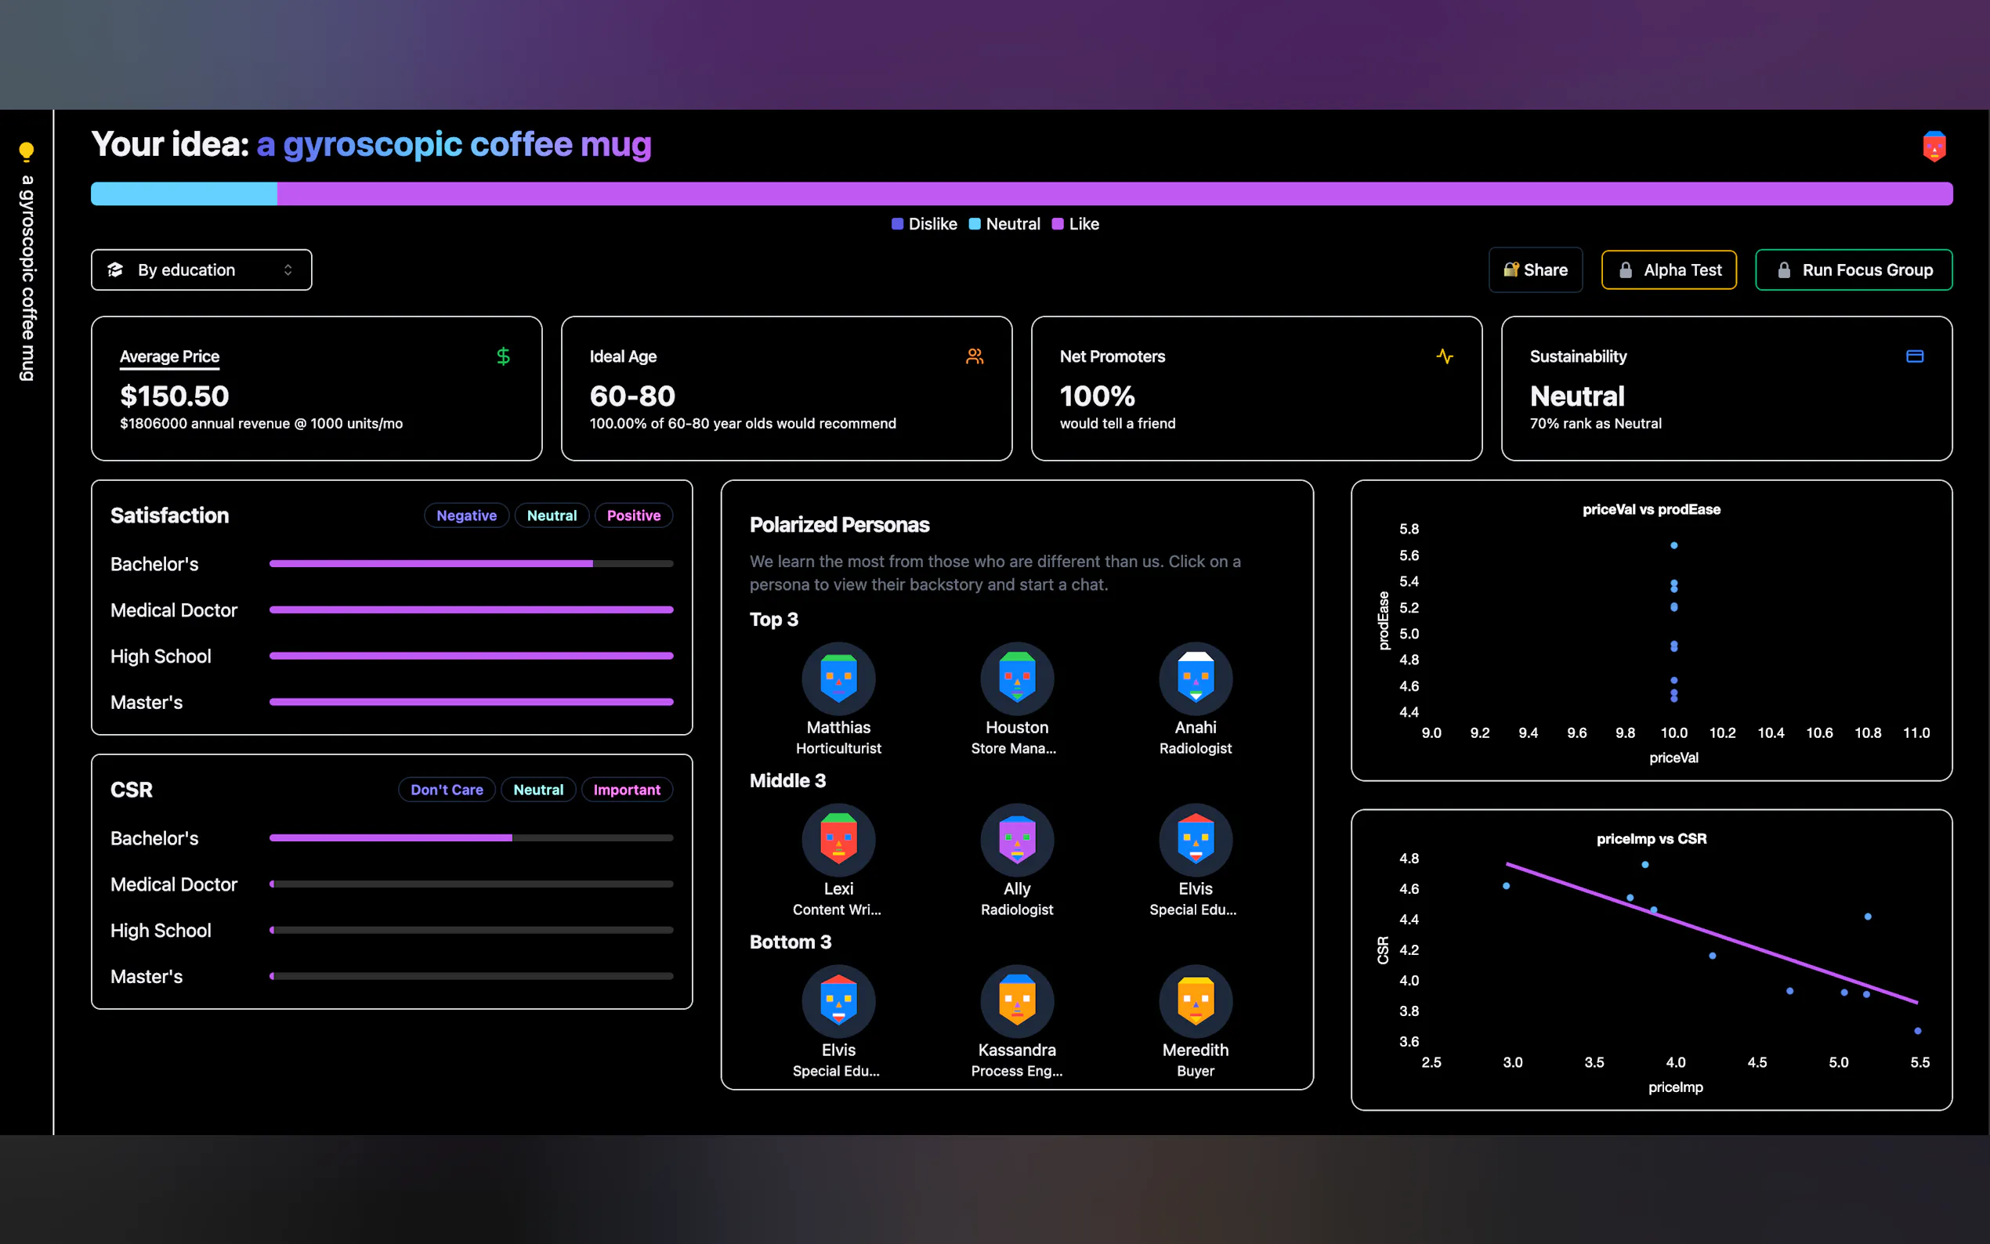Click the blue card icon on Sustainability

[x=1914, y=356]
